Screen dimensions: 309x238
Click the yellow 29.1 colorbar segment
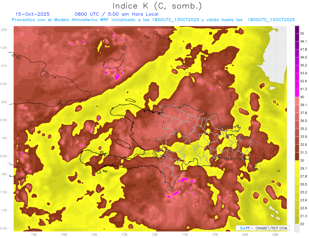pyautogui.click(x=297, y=164)
